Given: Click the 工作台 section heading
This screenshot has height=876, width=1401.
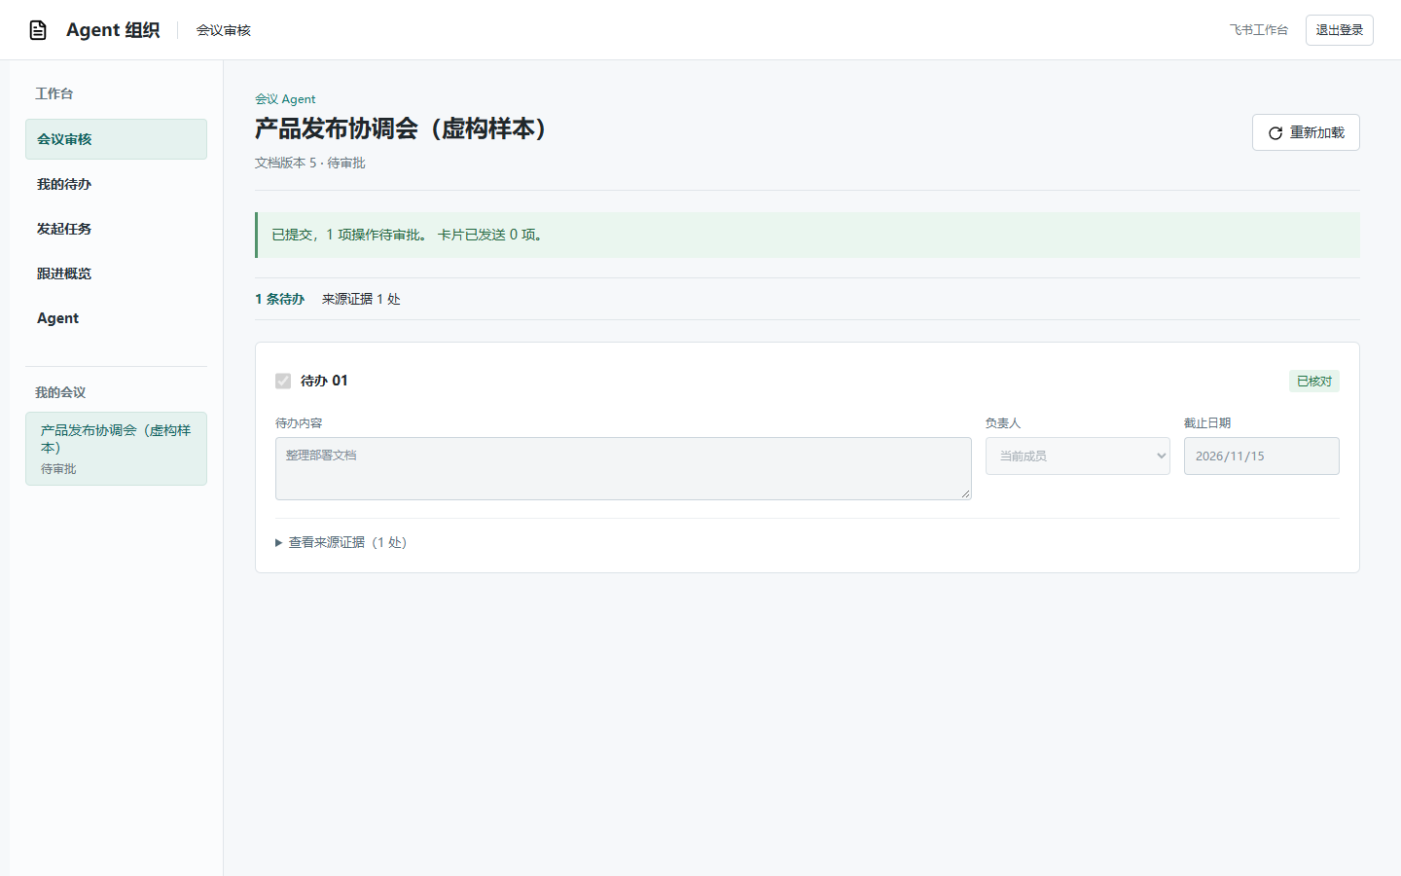Looking at the screenshot, I should pyautogui.click(x=54, y=93).
